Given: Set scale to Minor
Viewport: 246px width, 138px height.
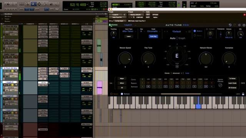Looking at the screenshot, I should pos(122,83).
